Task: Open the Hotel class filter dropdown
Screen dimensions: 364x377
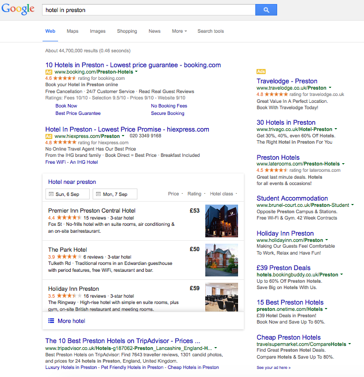Action: point(223,194)
